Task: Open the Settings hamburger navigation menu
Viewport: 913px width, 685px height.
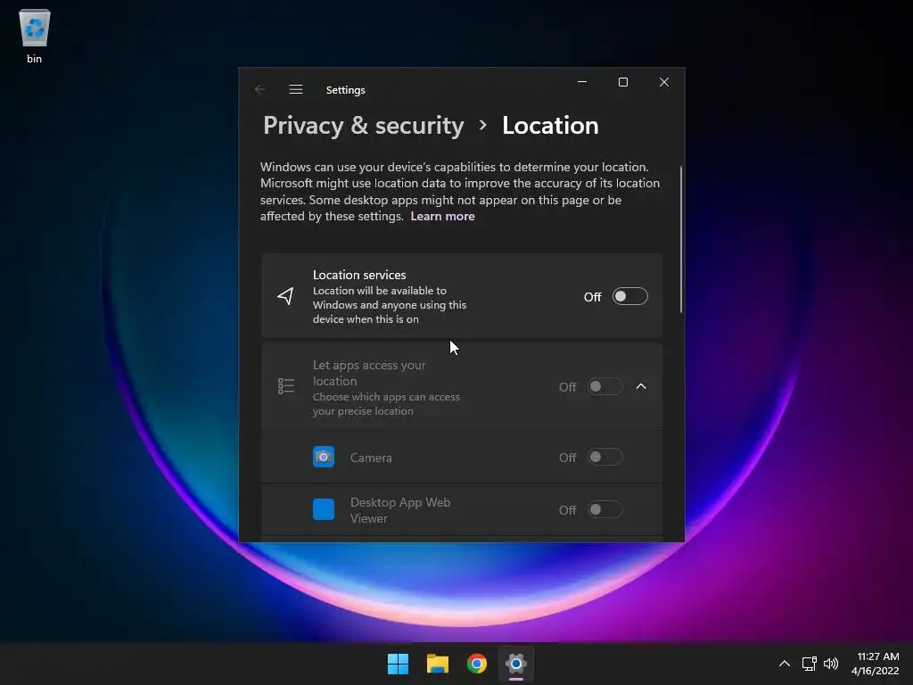Action: pos(296,90)
